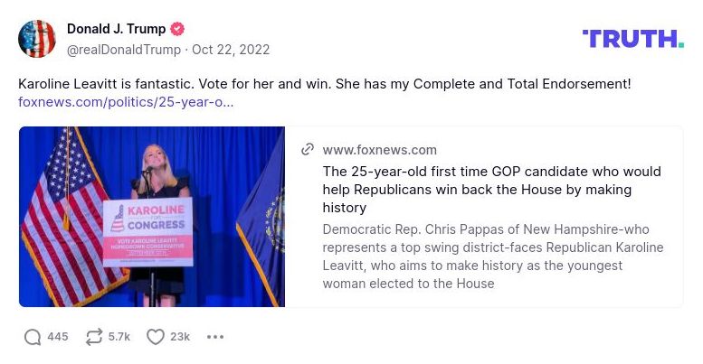Like the post with the heart icon
703x364 pixels.
156,337
